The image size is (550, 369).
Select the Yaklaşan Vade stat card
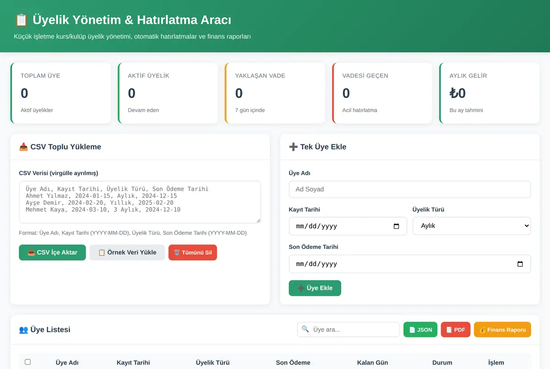point(275,93)
